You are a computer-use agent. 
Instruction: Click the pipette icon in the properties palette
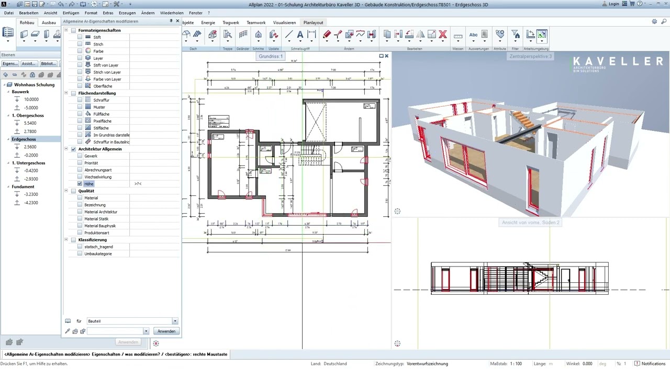(68, 331)
